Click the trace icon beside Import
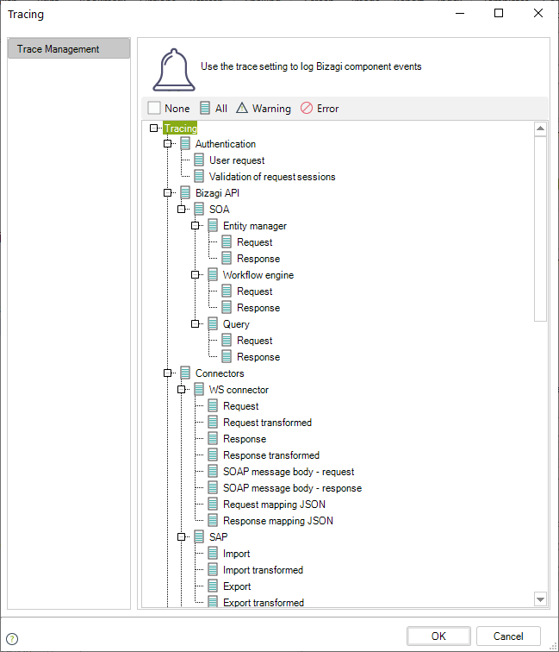 [x=213, y=554]
